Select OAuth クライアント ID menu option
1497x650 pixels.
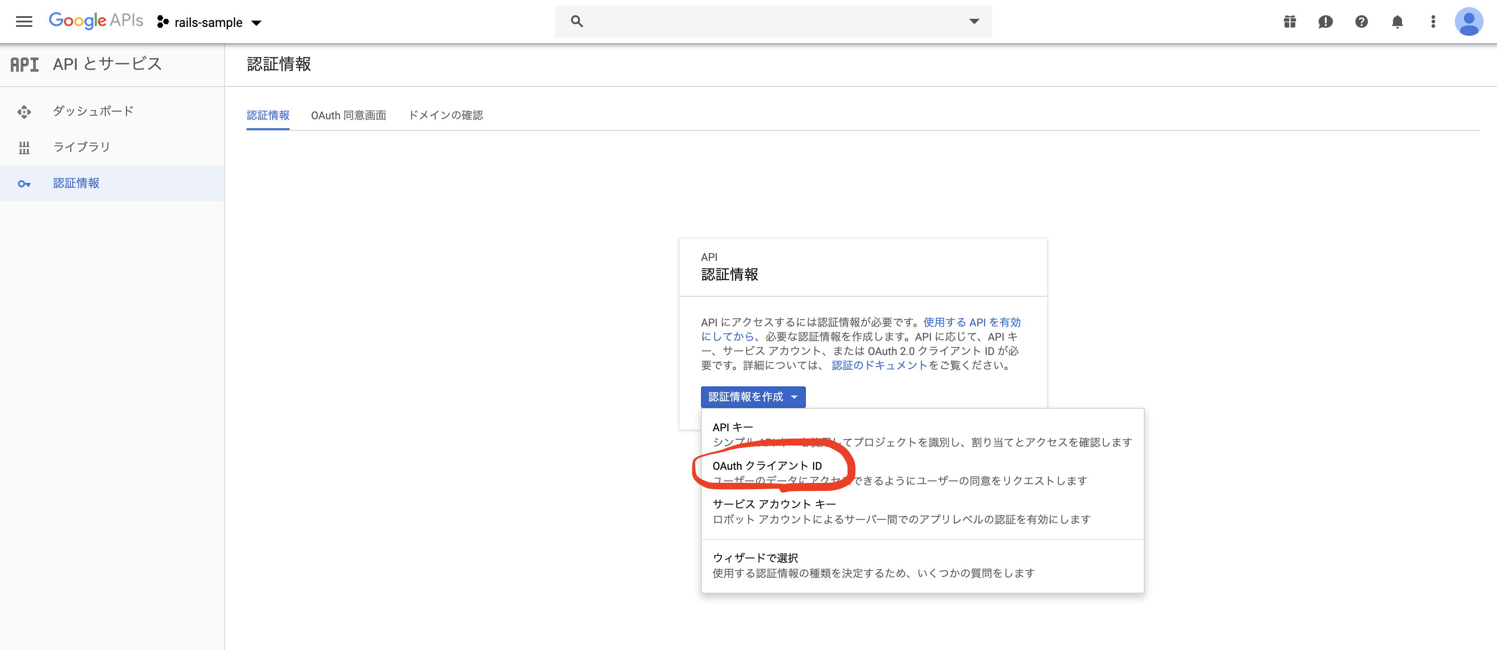coord(767,466)
